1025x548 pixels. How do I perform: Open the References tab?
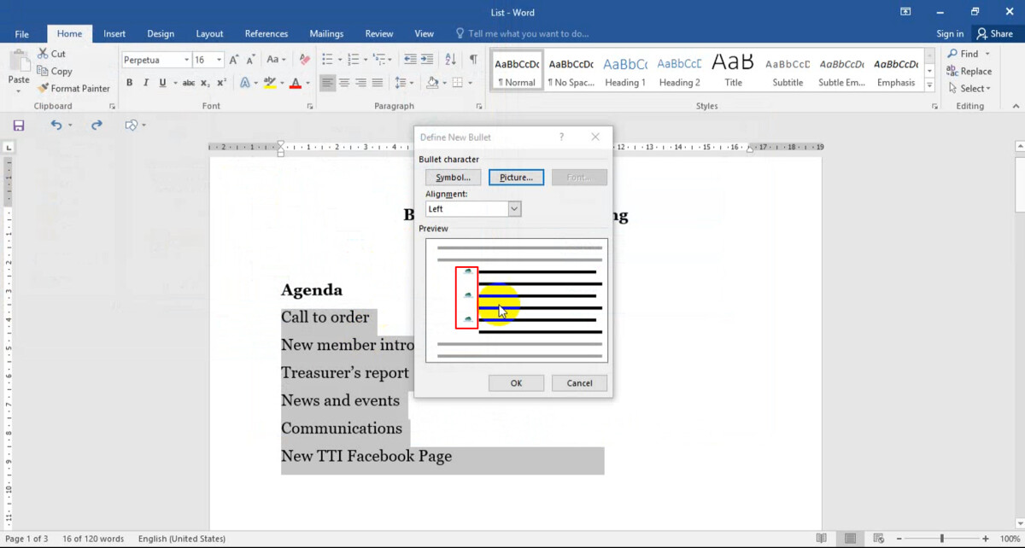[266, 34]
